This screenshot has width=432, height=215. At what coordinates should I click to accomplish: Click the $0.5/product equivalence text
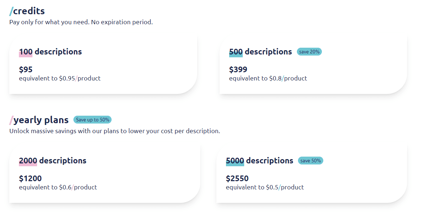(265, 187)
